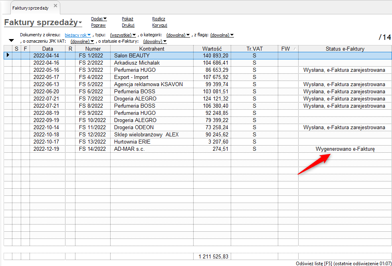The image size is (392, 266).
Task: Select Agencja reklamowa KSAVON row
Action: [x=198, y=84]
